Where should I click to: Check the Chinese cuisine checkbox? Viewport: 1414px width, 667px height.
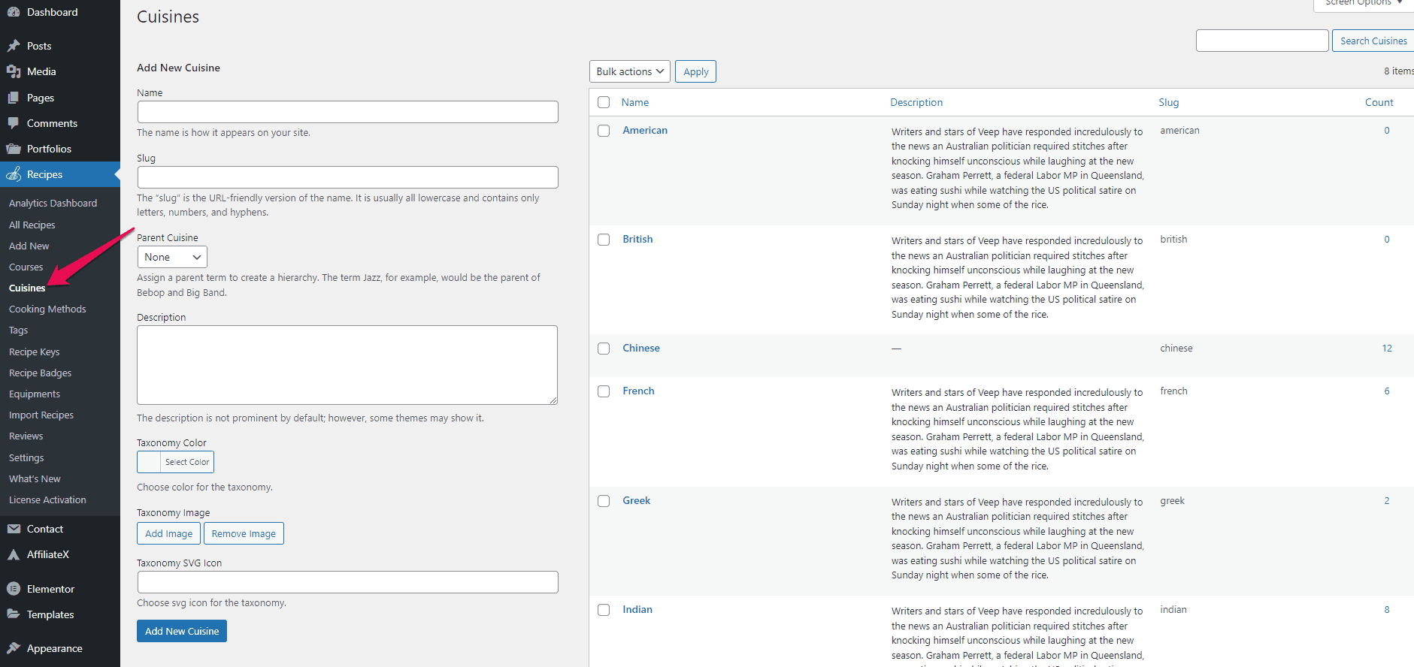(x=604, y=349)
